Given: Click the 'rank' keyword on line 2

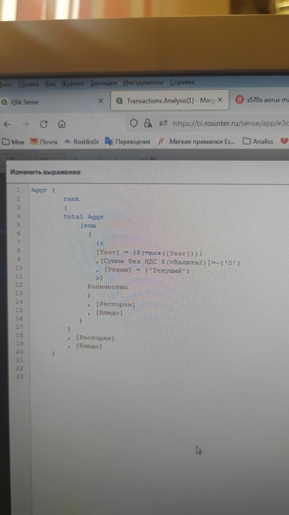Looking at the screenshot, I should tap(71, 199).
